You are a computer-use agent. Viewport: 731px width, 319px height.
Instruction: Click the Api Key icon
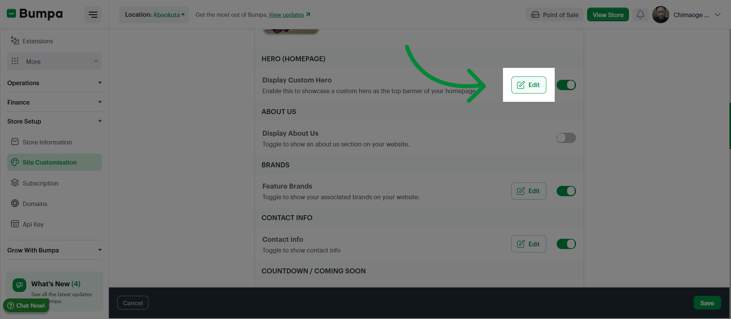(15, 224)
